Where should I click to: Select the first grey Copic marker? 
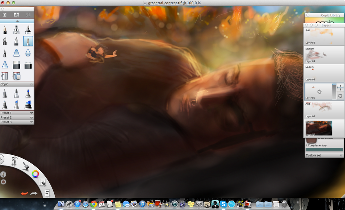point(5,93)
